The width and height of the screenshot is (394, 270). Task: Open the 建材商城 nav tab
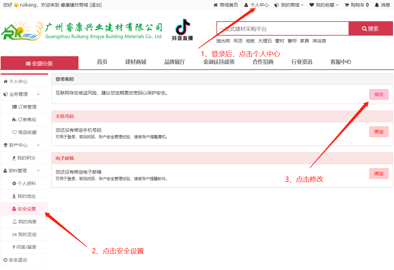[136, 62]
